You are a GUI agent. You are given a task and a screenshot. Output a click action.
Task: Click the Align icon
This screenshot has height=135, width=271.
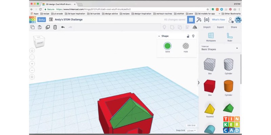click(x=187, y=27)
